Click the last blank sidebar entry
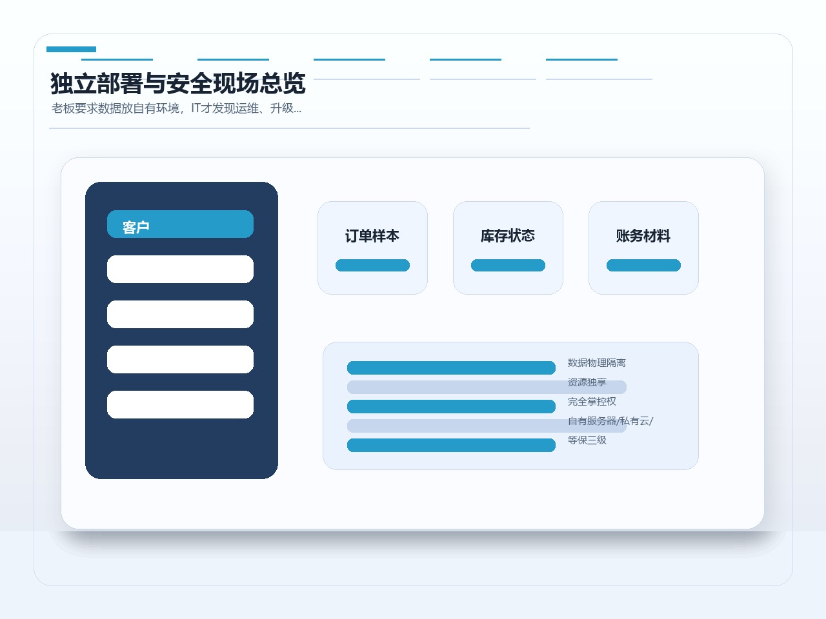 180,404
